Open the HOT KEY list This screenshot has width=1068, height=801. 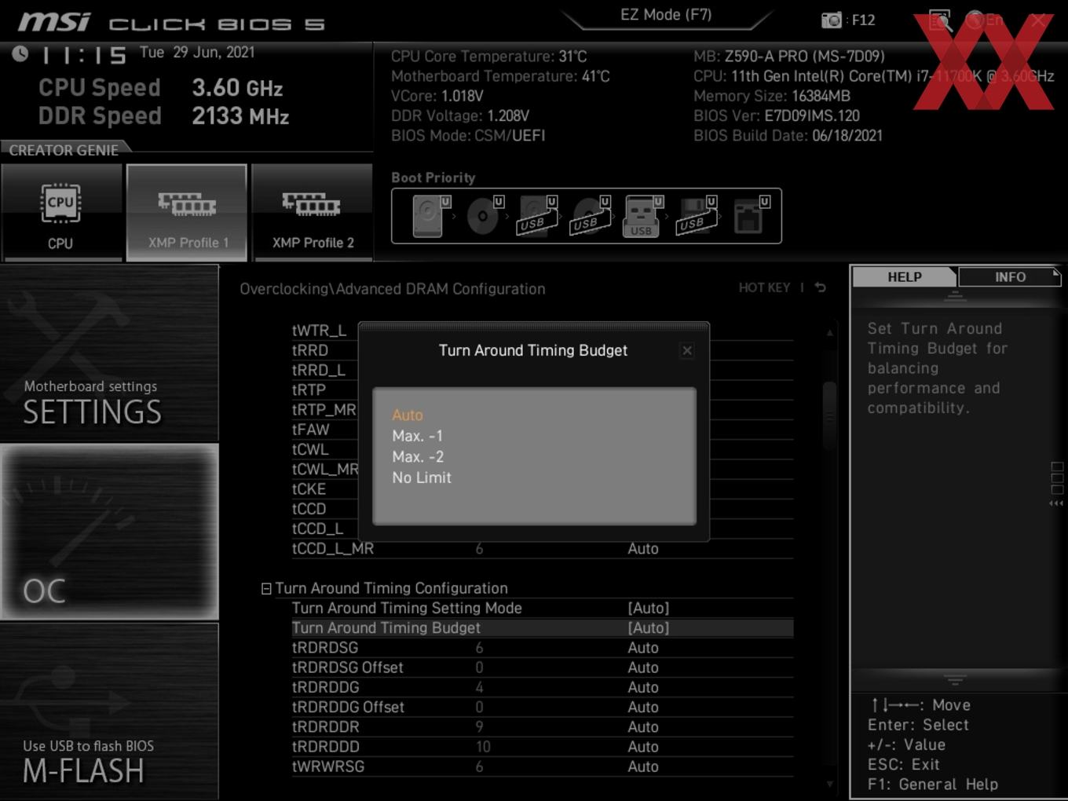764,287
